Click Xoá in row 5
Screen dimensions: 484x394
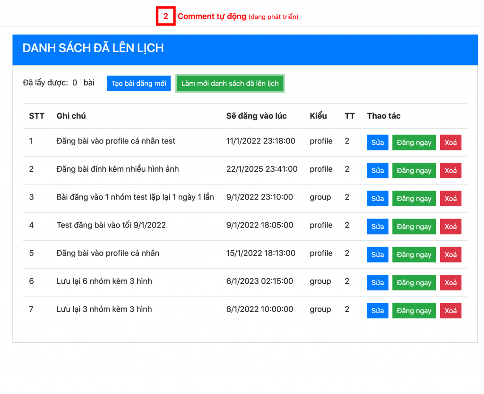[450, 255]
